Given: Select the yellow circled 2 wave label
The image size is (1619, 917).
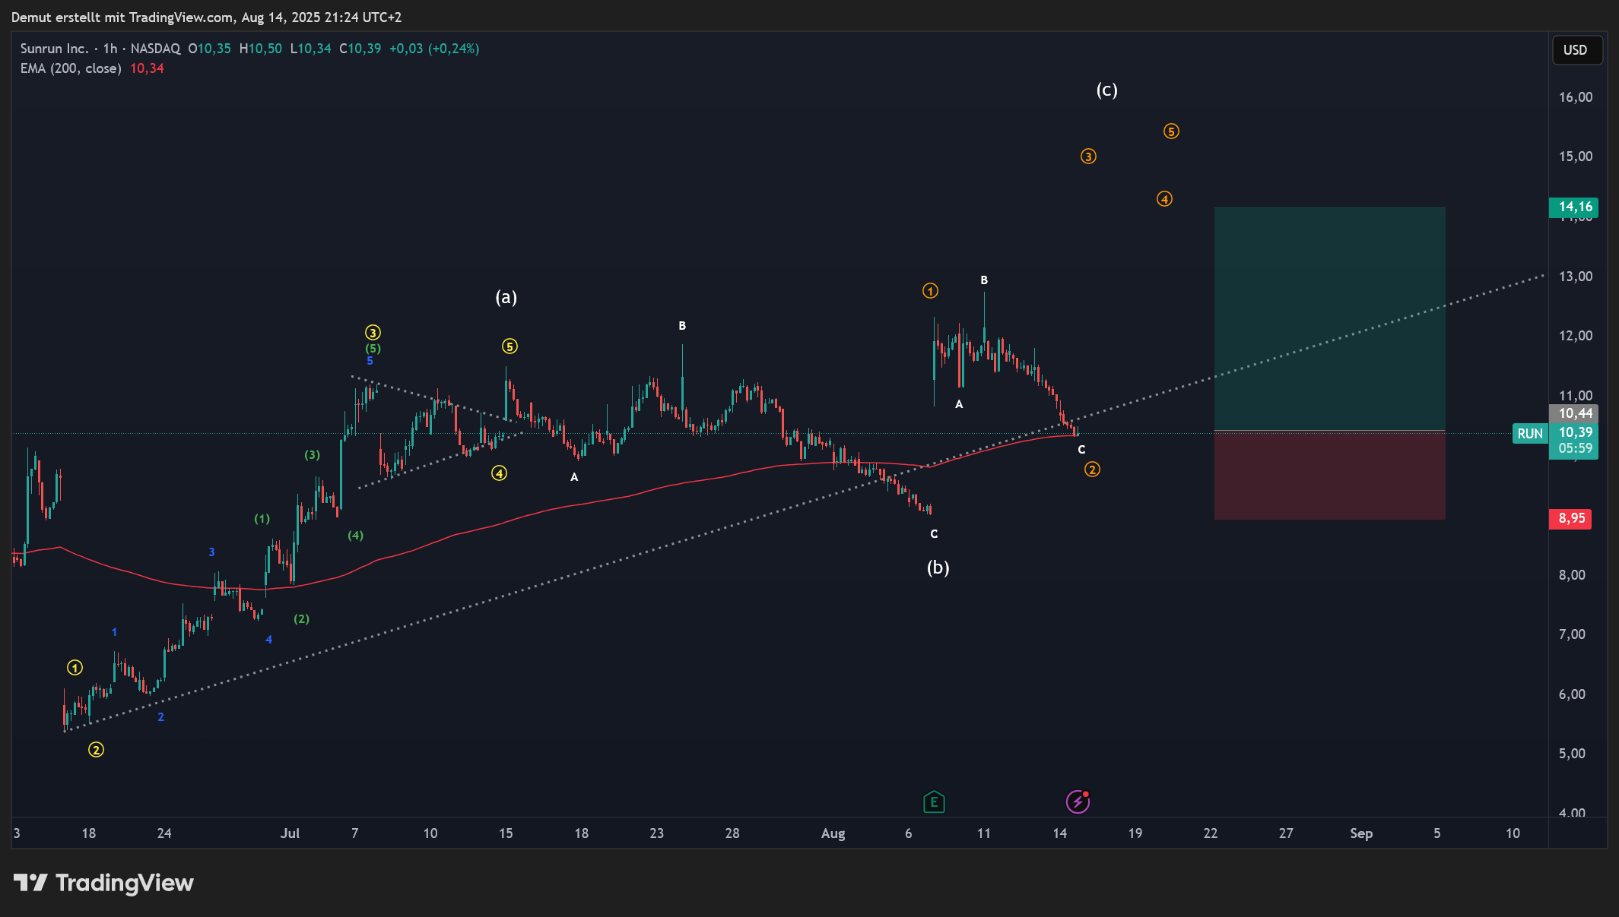Looking at the screenshot, I should click(96, 750).
